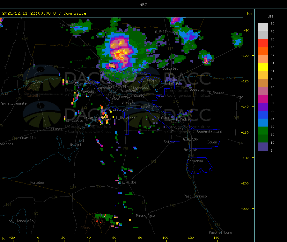Click the Divisadero location label

69,25
